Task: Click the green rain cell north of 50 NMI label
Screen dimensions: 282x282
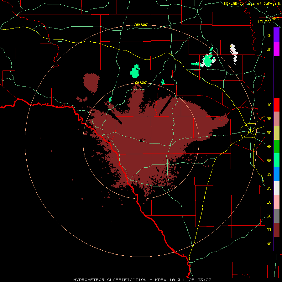Action: tap(135, 71)
